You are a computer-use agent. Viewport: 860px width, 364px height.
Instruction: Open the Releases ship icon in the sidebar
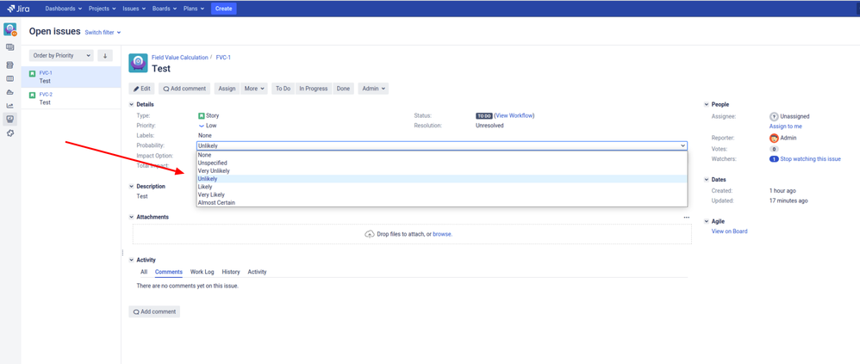(9, 92)
